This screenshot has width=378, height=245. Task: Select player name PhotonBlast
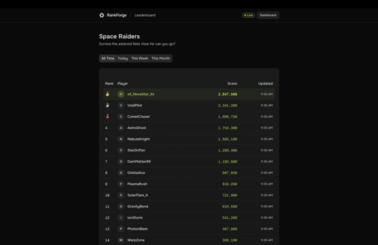point(137,229)
